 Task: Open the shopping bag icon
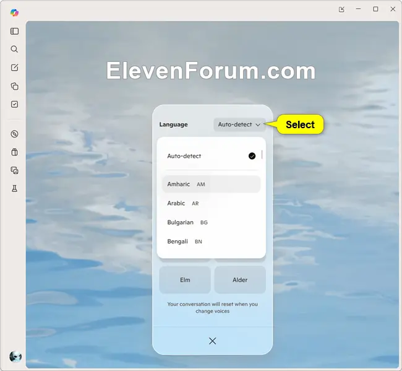point(14,152)
